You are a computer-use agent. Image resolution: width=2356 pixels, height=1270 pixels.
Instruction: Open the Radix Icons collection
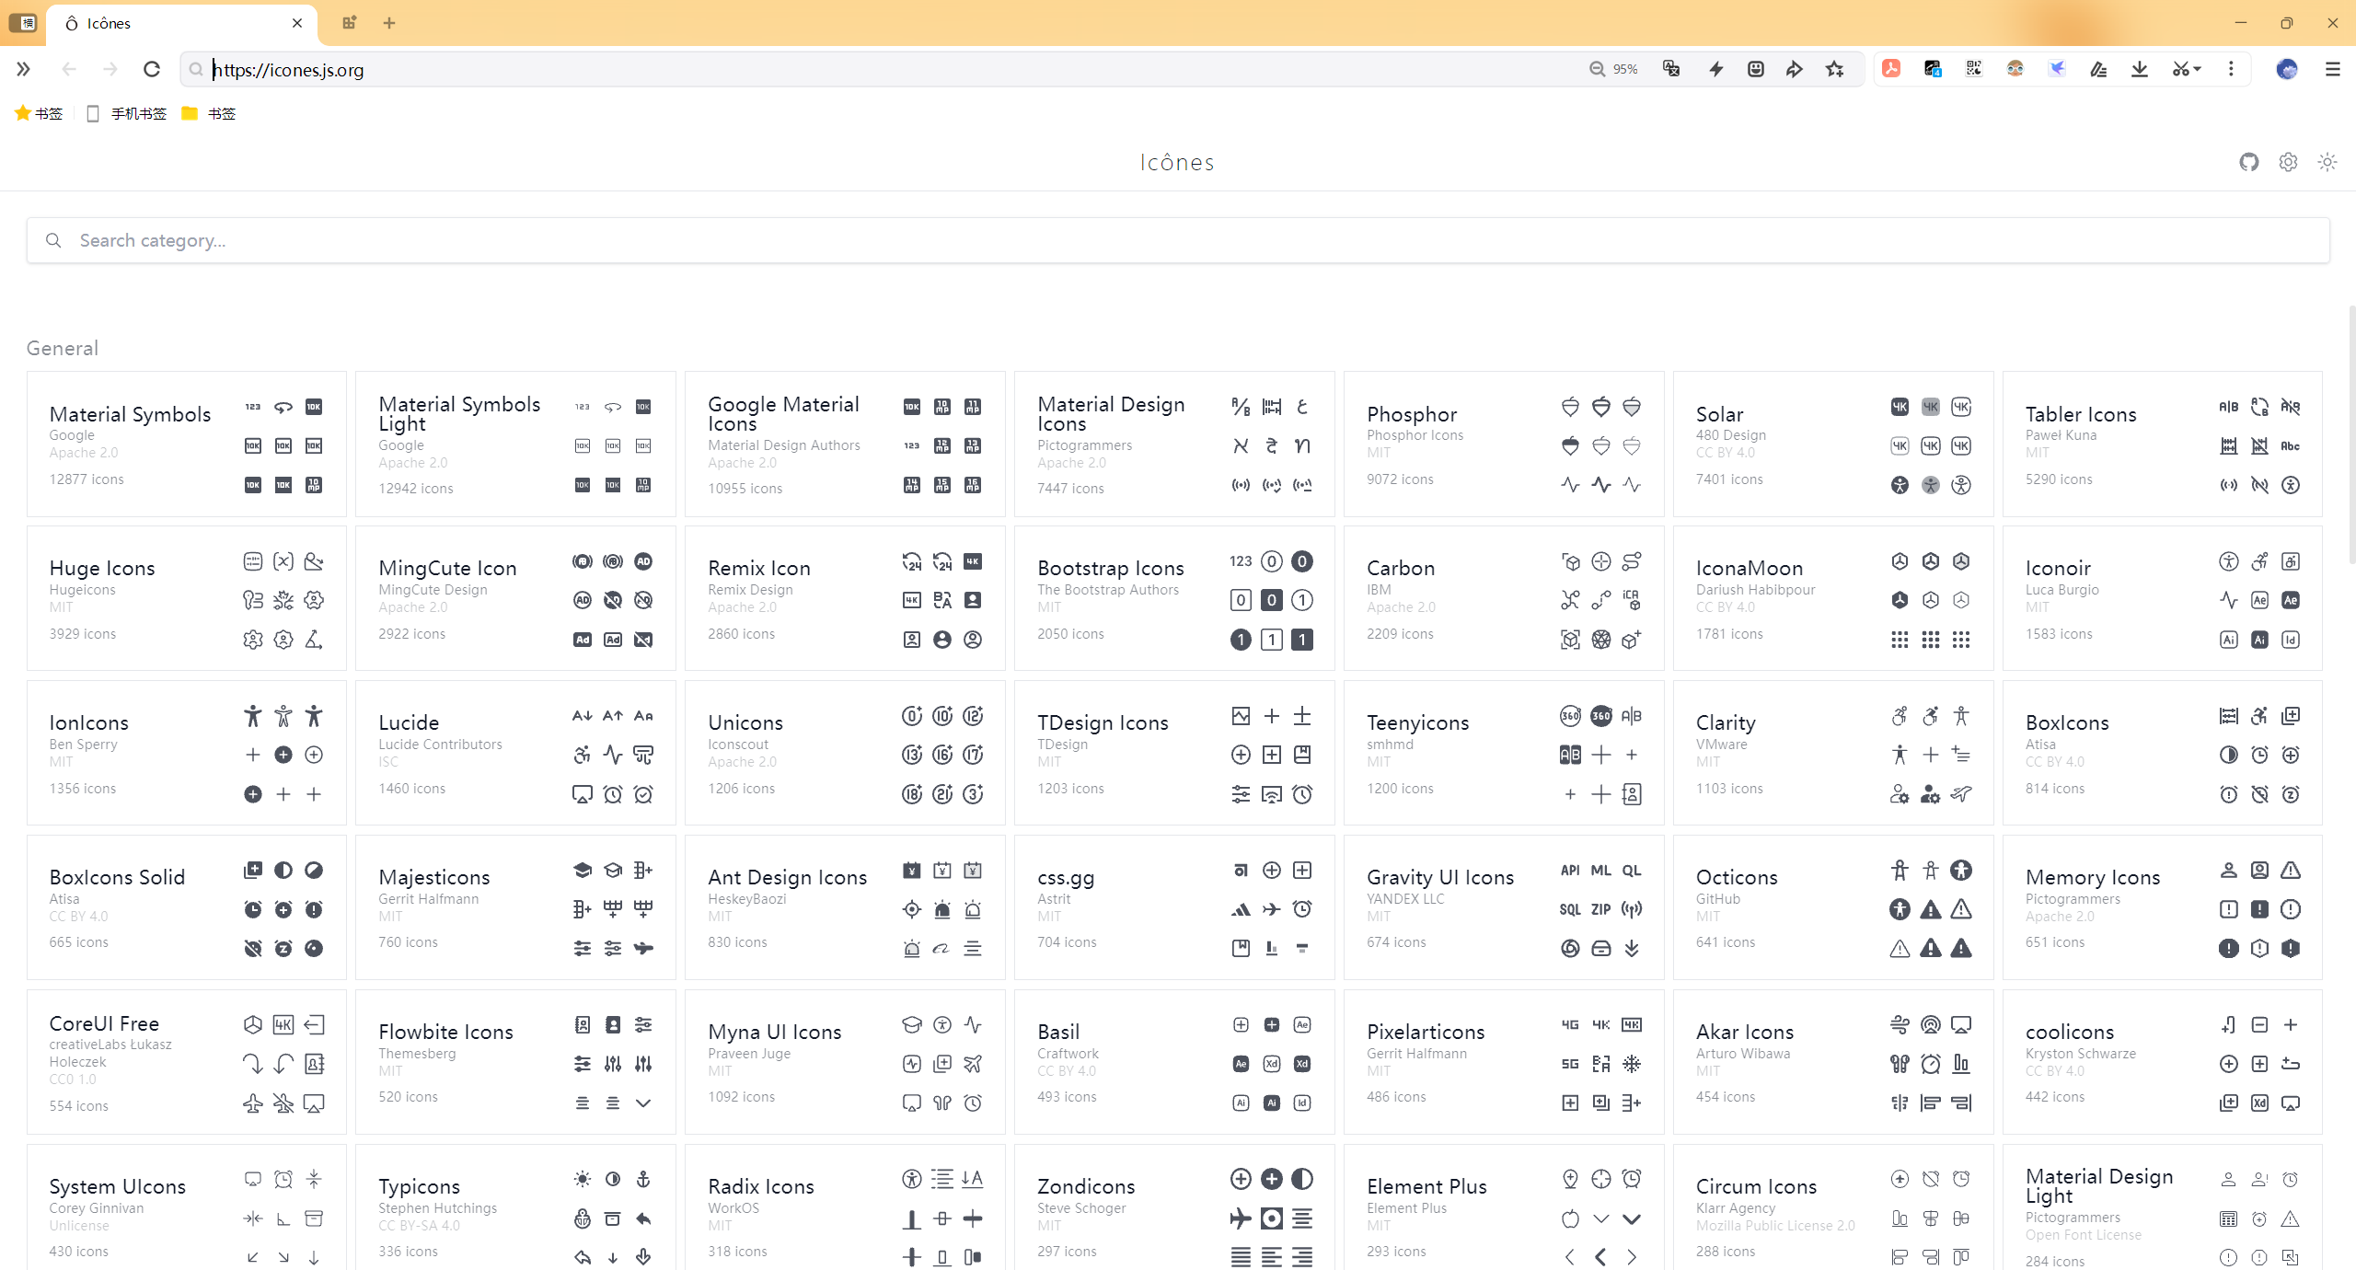[845, 1207]
